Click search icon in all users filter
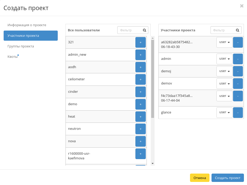The height and width of the screenshot is (185, 247). (144, 30)
